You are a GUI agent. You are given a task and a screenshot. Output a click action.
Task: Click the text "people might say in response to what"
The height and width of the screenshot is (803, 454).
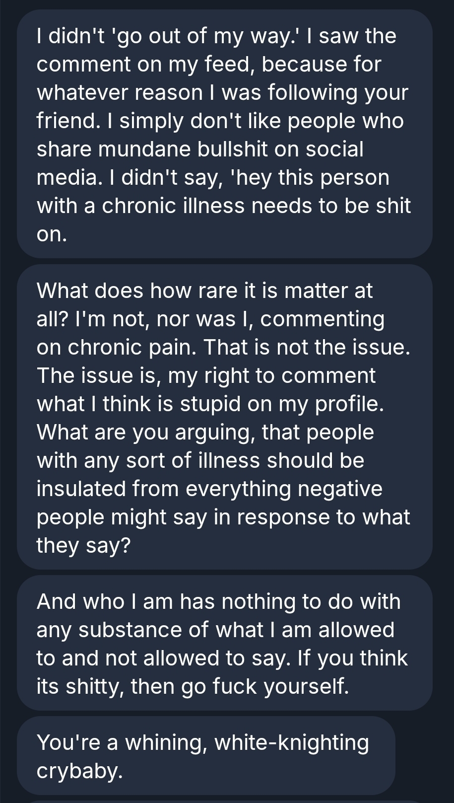pos(223,517)
